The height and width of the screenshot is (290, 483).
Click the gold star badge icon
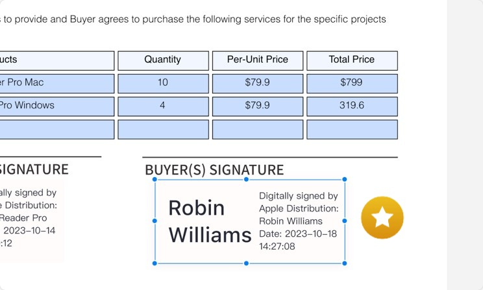(x=382, y=217)
